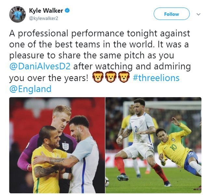Open Kyle Walker's profile avatar

[18, 14]
